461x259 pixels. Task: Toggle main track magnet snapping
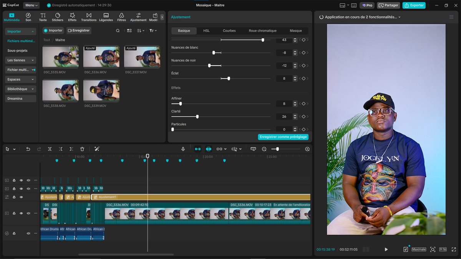click(x=197, y=149)
